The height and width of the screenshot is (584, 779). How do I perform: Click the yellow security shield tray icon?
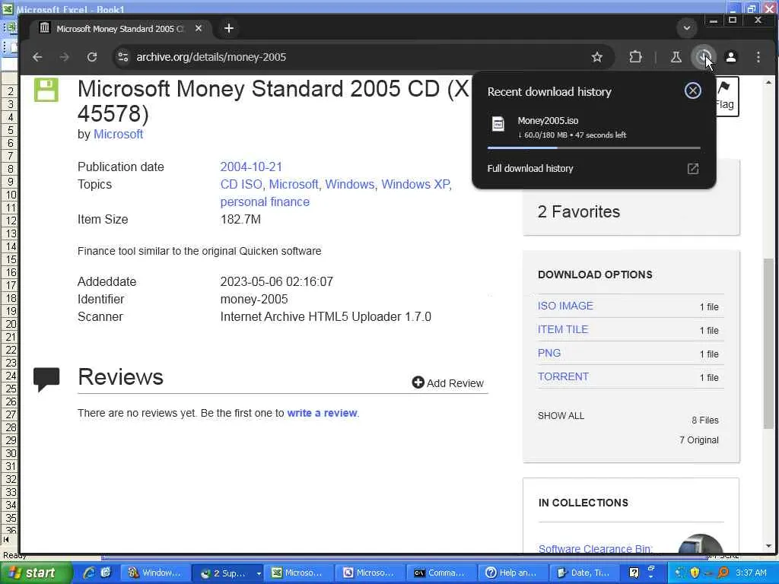pyautogui.click(x=695, y=573)
